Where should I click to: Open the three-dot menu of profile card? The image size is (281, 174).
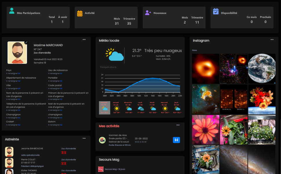pyautogui.click(x=84, y=39)
